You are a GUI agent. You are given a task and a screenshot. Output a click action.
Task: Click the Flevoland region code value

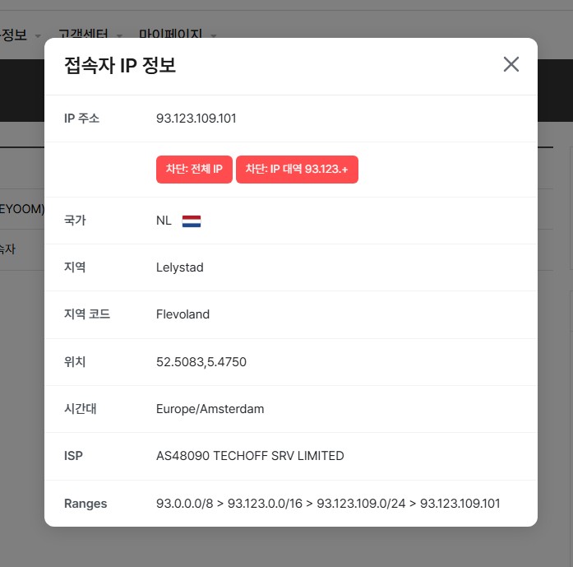[183, 314]
